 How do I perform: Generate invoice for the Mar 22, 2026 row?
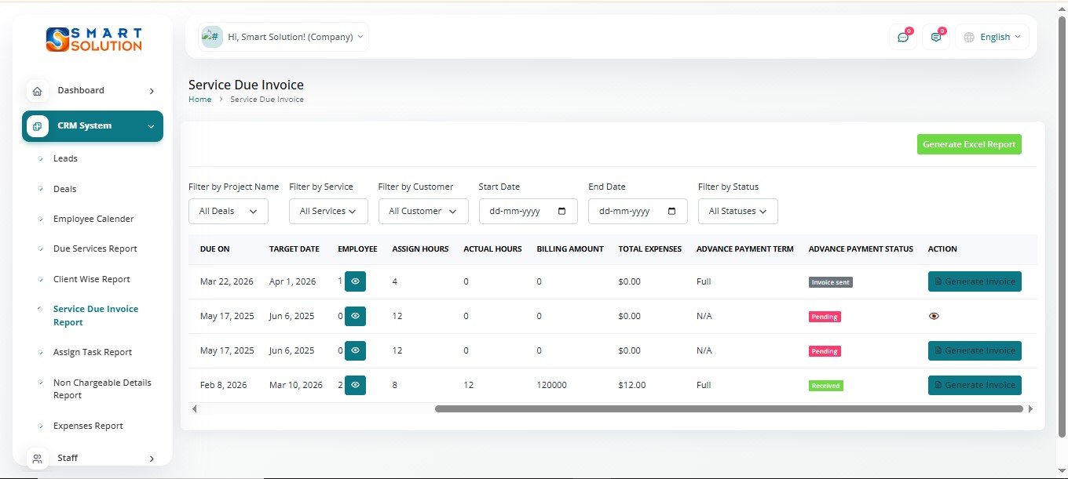tap(975, 281)
